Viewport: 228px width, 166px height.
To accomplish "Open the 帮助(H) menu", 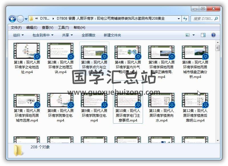I will coord(79,27).
